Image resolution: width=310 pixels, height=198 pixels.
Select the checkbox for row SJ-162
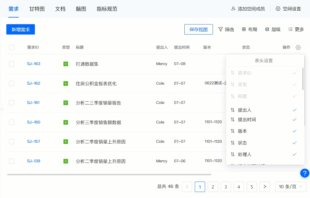click(12, 83)
